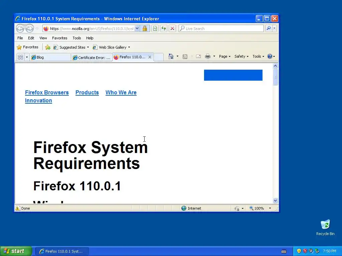Viewport: 342px width, 256px height.
Task: Click the Firefox site icon in address bar
Action: (46, 29)
